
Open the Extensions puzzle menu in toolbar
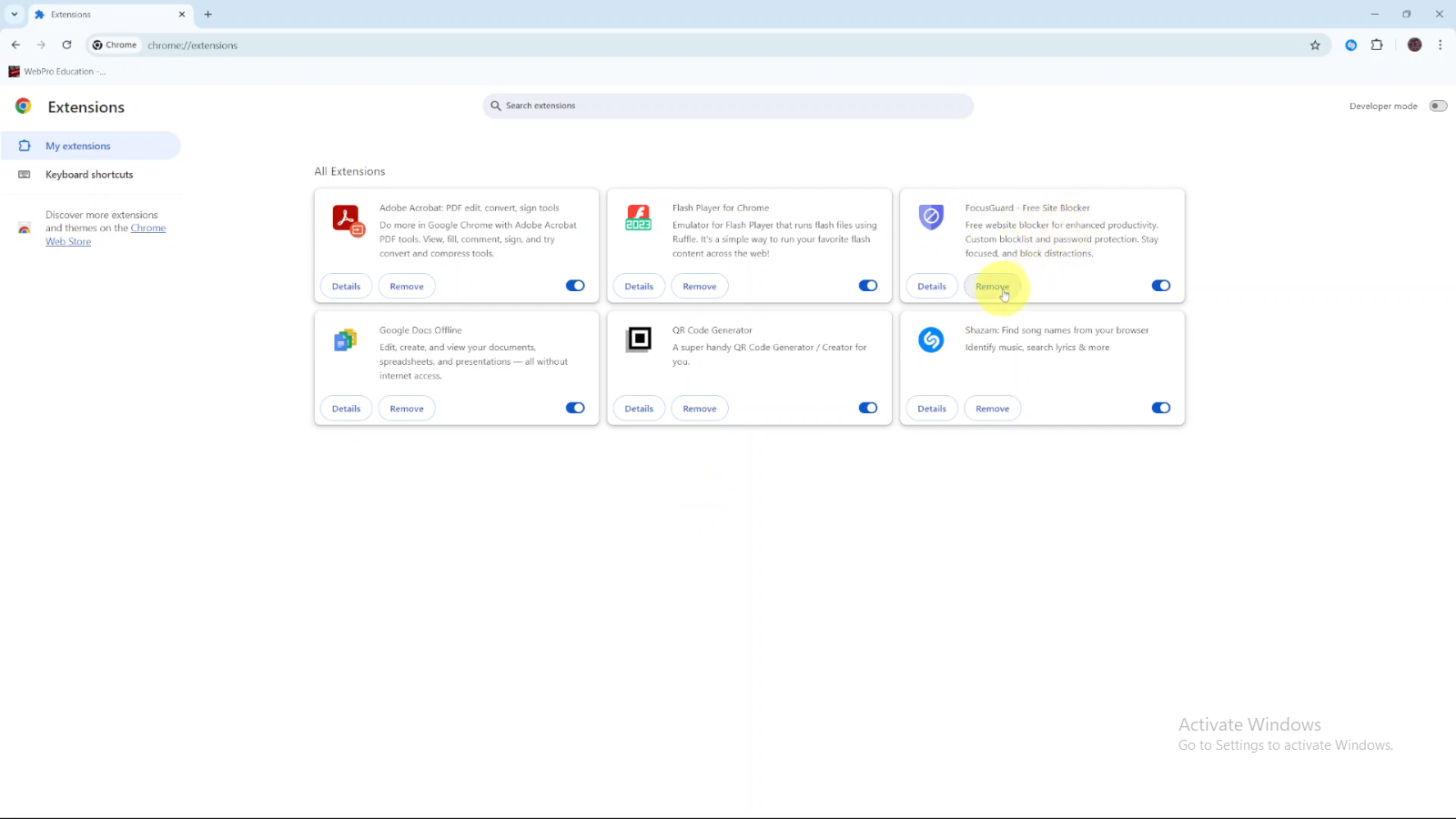[x=1377, y=45]
